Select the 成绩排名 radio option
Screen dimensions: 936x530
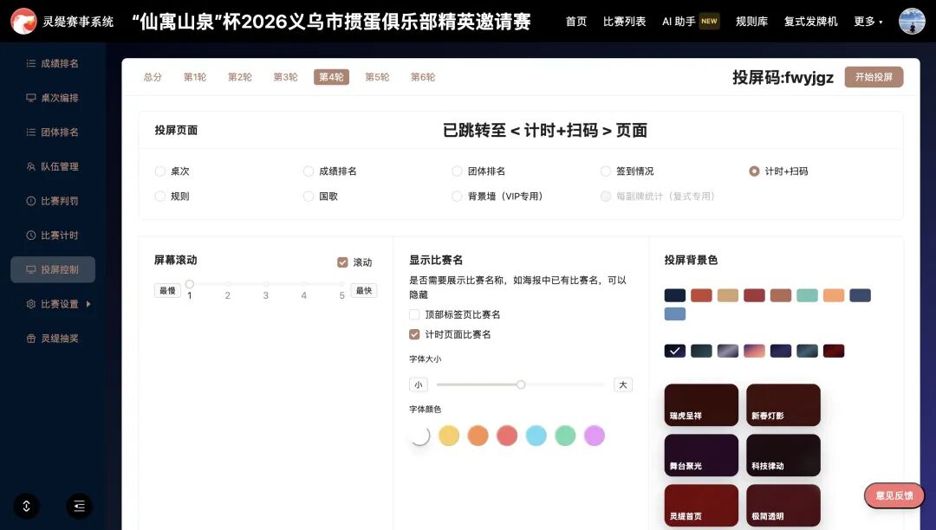(308, 171)
